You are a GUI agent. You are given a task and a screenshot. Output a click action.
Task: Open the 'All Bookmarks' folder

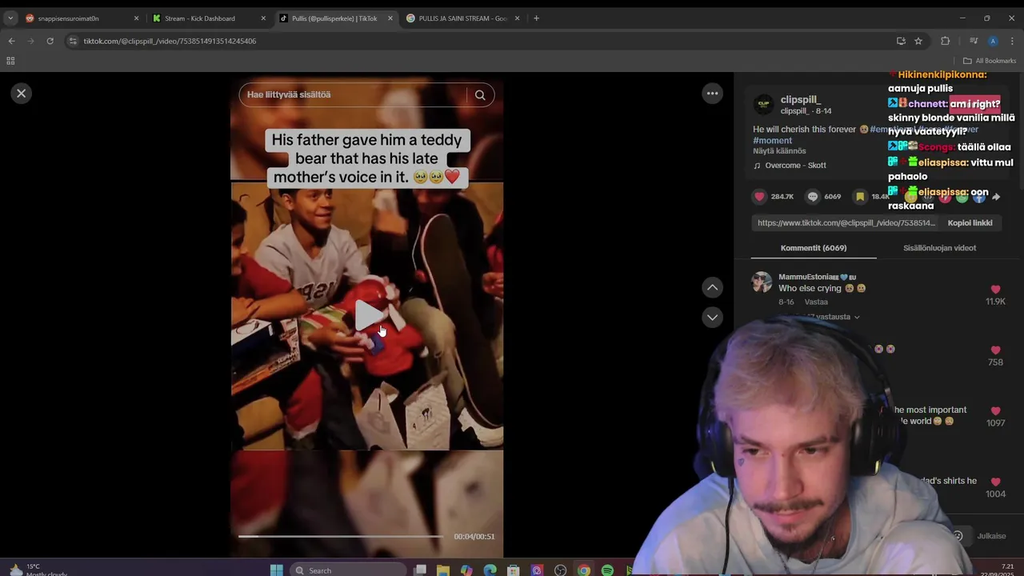[990, 61]
